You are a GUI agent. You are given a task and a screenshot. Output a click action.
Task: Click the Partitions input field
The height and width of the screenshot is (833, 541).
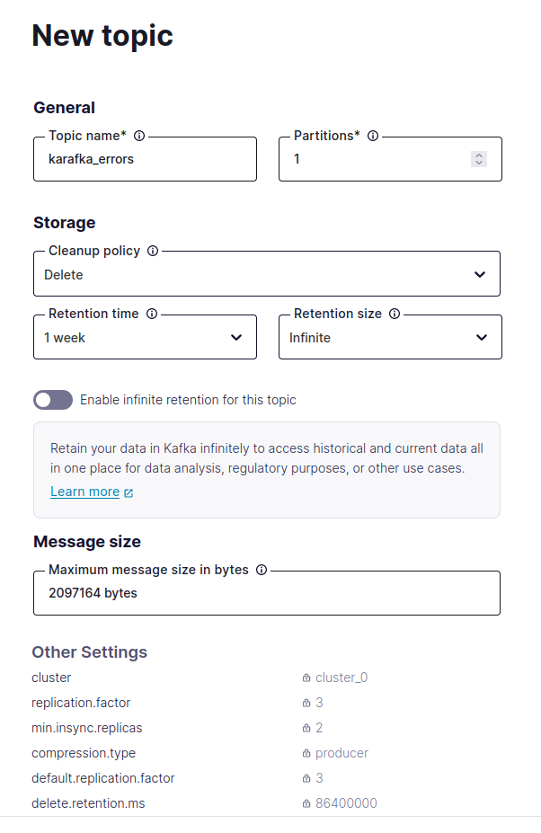point(377,159)
